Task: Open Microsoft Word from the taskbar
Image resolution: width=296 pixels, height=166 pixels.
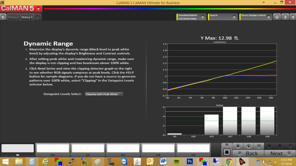Action: (163, 162)
